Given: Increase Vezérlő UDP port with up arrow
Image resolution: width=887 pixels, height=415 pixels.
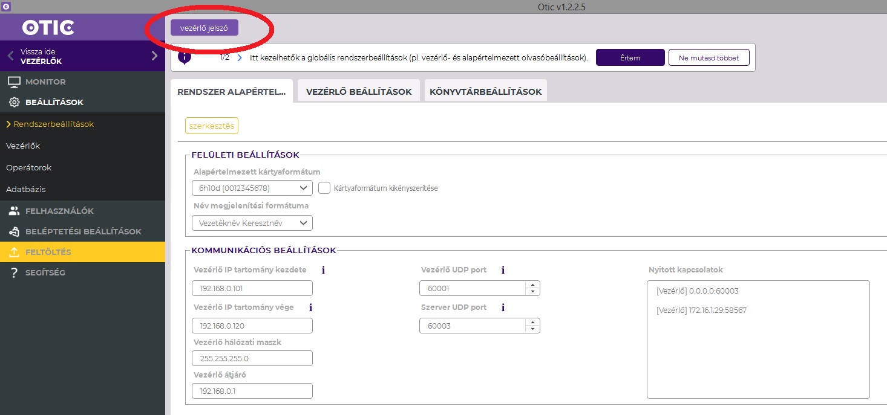Looking at the screenshot, I should [x=532, y=285].
